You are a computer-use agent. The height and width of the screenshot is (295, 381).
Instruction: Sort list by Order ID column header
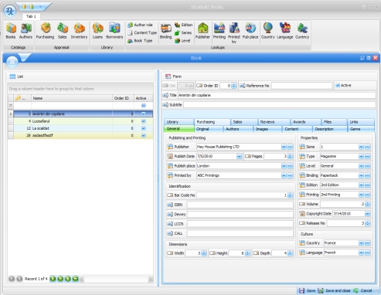click(123, 98)
